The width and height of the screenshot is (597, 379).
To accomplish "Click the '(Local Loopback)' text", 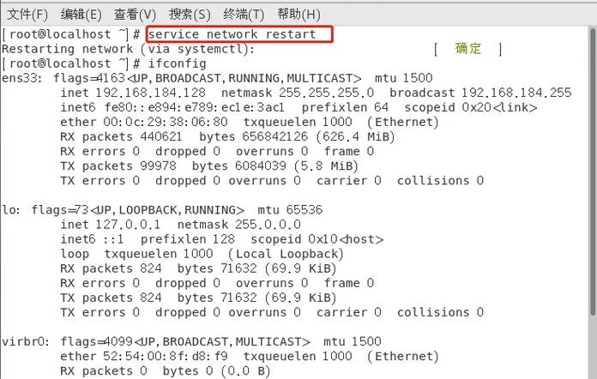I will [286, 254].
